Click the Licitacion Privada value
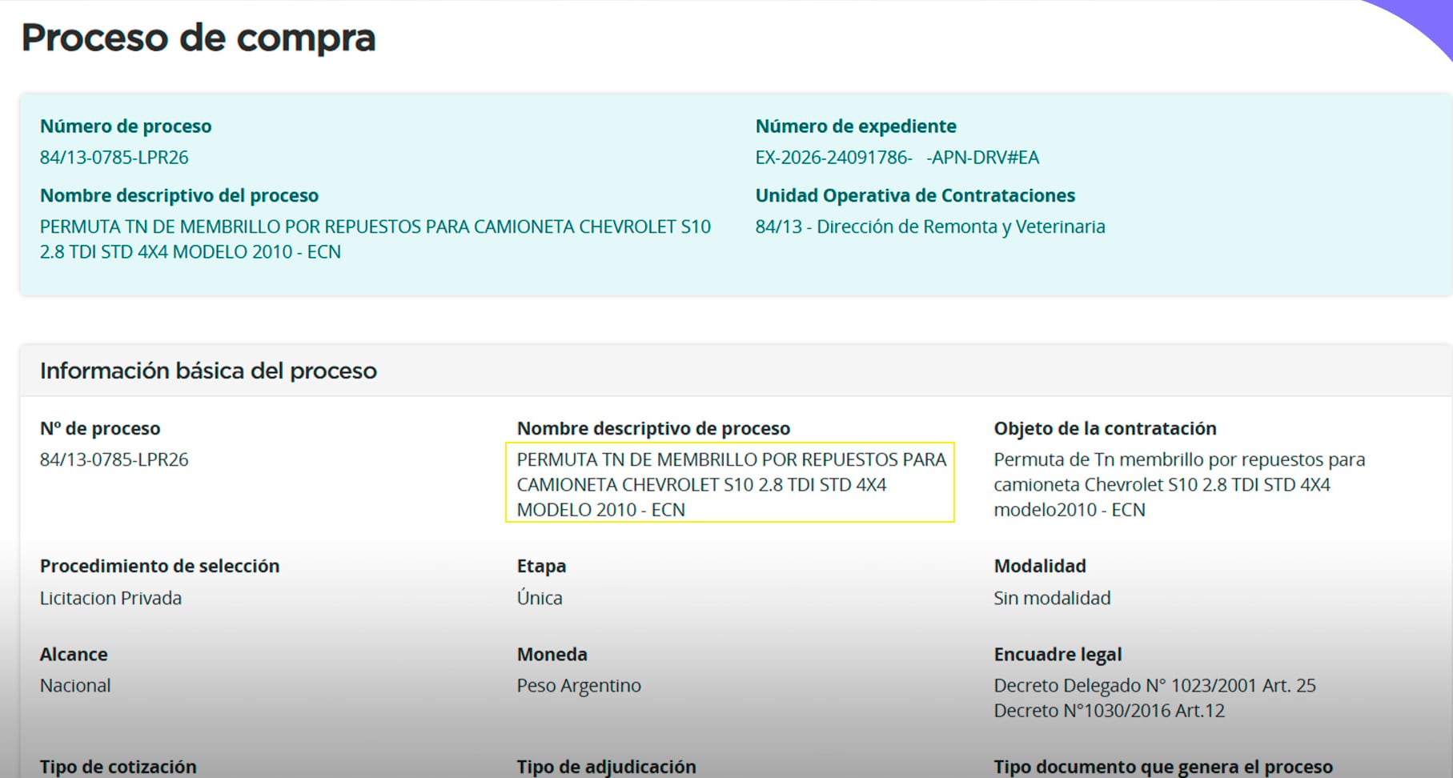 click(110, 598)
